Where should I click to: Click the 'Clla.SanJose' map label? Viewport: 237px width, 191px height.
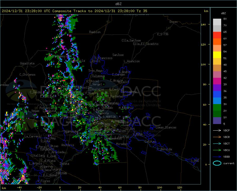(x=131, y=40)
